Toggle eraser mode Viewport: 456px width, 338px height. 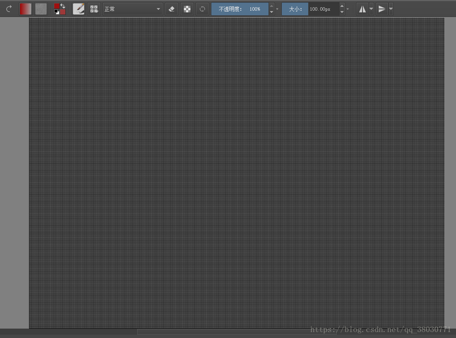click(x=172, y=9)
